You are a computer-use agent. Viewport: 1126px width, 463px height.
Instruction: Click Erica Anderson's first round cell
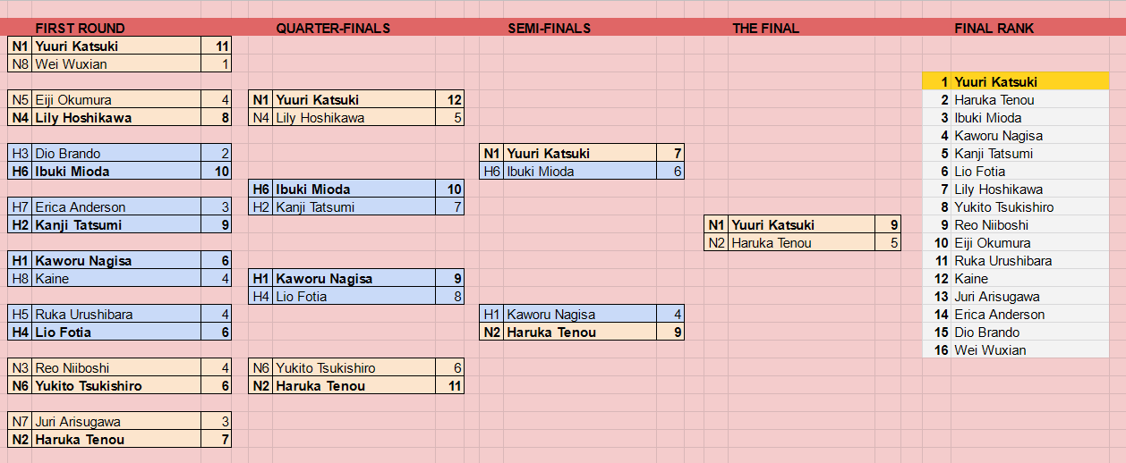116,207
